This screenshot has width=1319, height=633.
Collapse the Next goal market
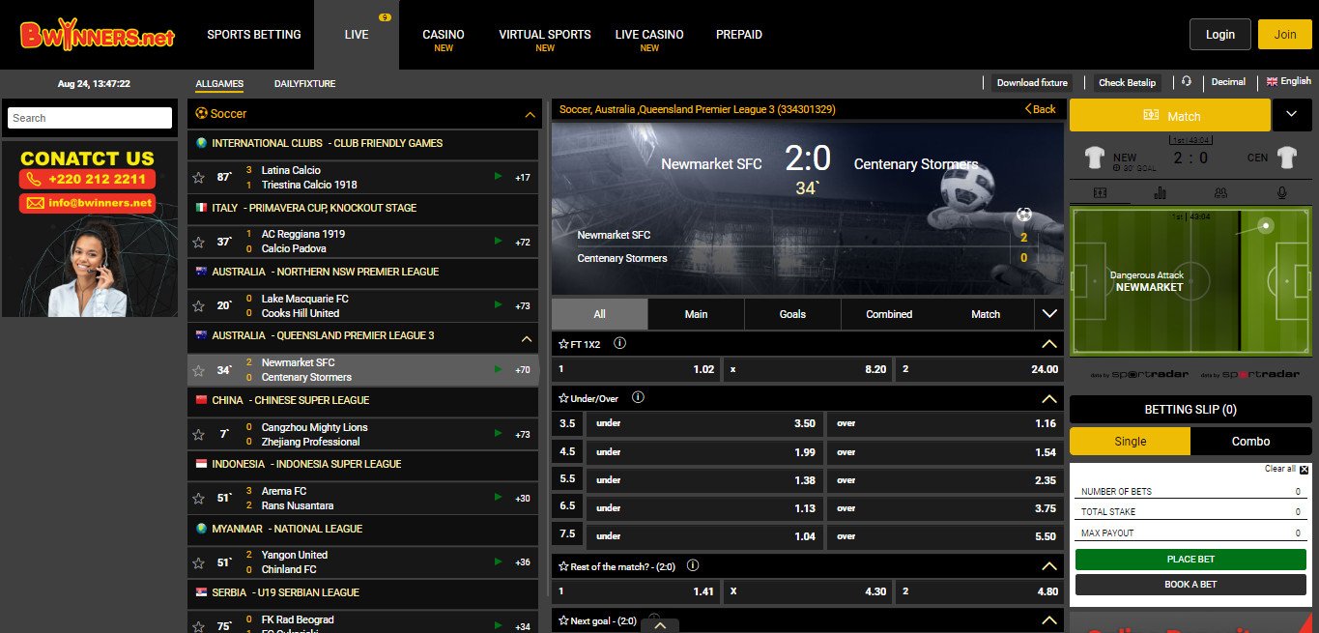point(1049,620)
